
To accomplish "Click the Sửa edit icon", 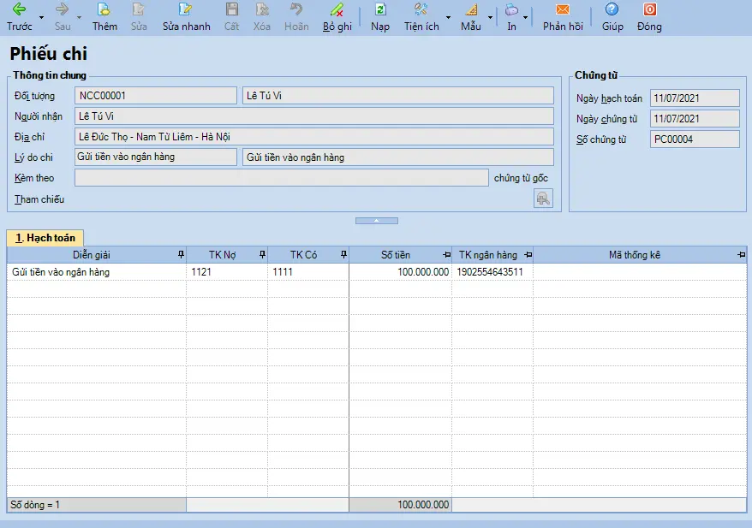I will click(x=139, y=9).
